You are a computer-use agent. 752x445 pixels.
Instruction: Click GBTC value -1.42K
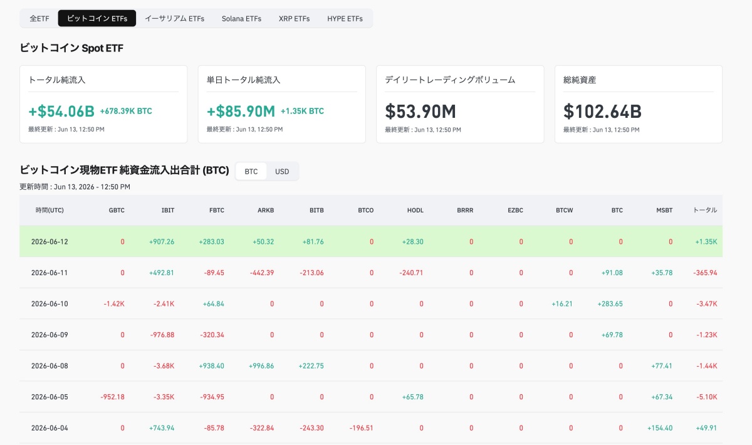tap(114, 303)
